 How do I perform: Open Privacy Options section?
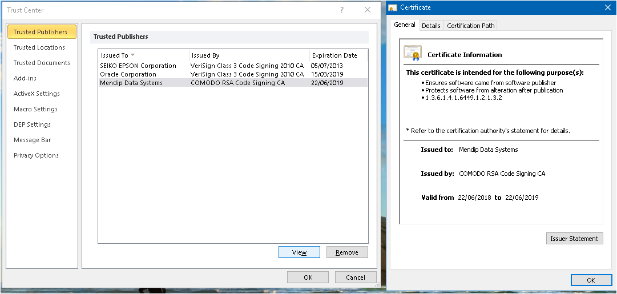[x=36, y=155]
